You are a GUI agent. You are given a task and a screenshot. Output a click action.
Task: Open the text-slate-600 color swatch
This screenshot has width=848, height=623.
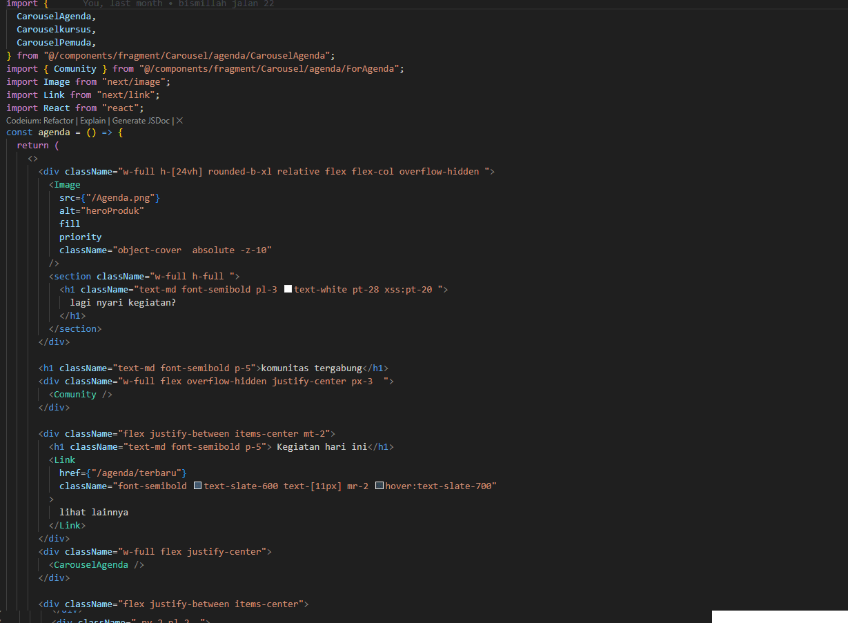coord(197,486)
